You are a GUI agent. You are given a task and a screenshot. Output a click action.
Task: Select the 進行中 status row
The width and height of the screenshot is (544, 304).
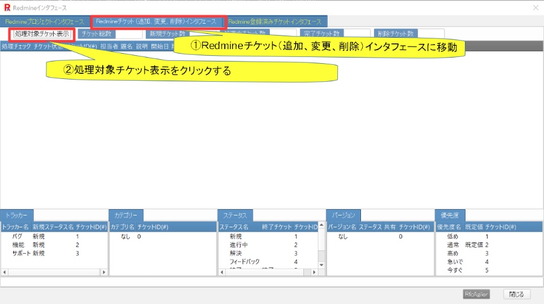268,245
